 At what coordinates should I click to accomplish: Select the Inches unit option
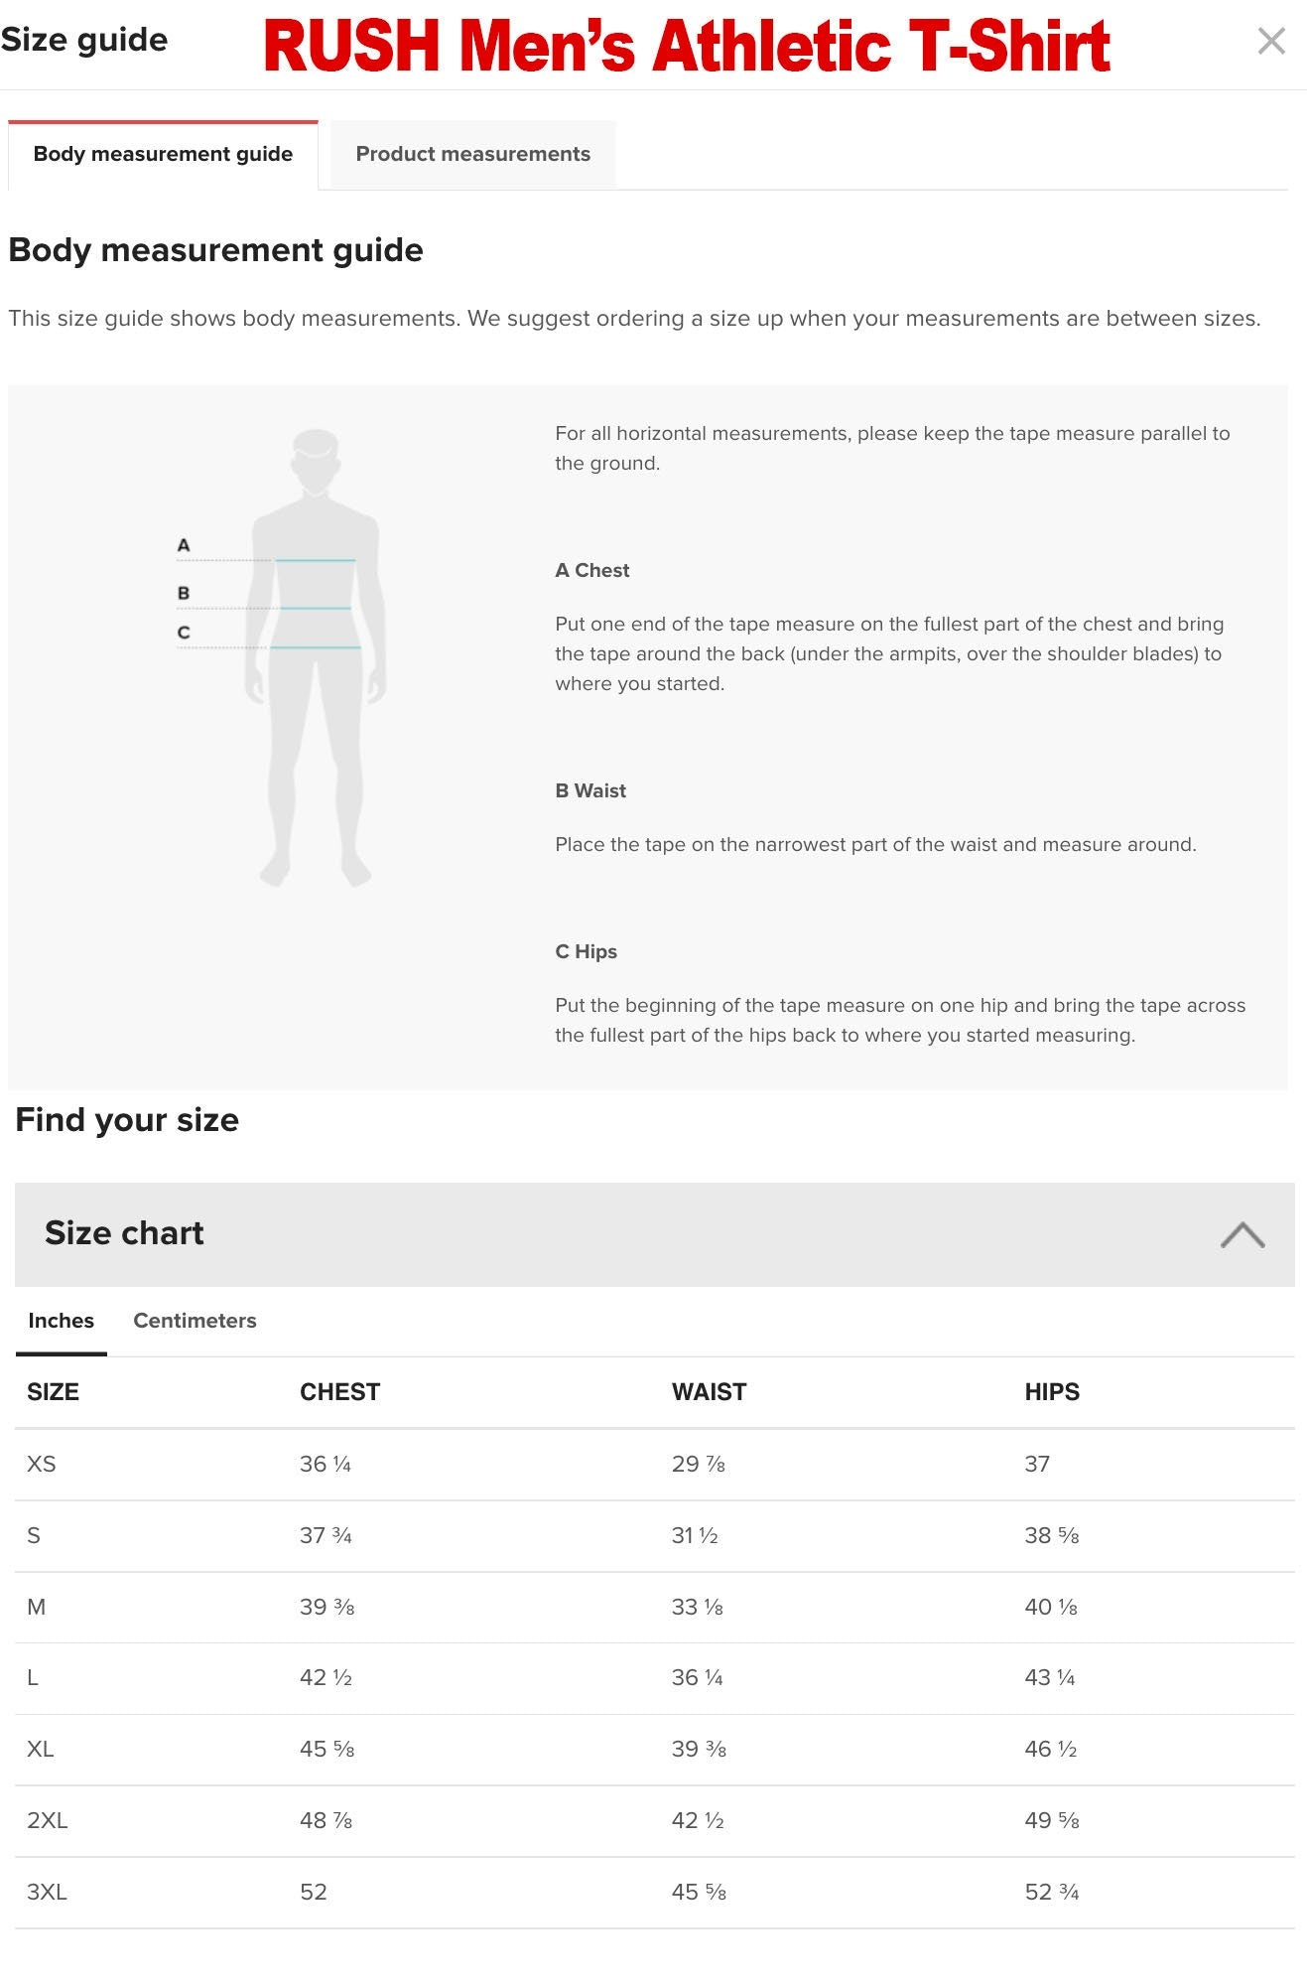point(61,1321)
